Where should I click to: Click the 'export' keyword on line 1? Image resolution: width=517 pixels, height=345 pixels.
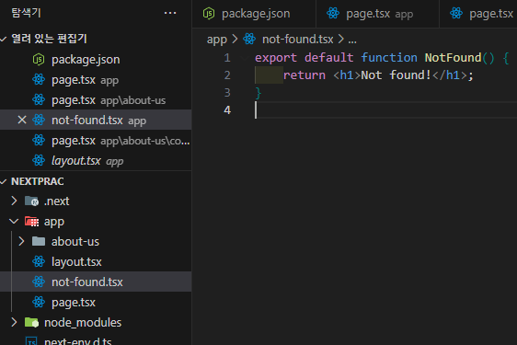(x=276, y=58)
